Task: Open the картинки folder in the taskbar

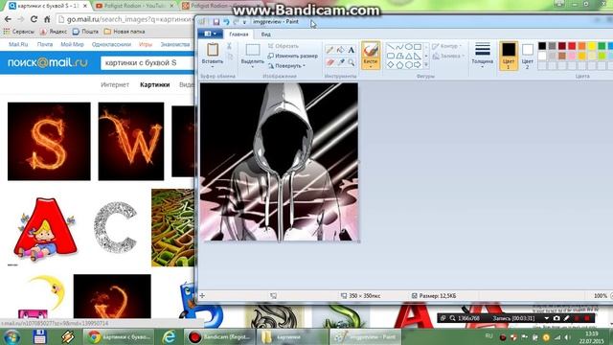Action: [292, 336]
